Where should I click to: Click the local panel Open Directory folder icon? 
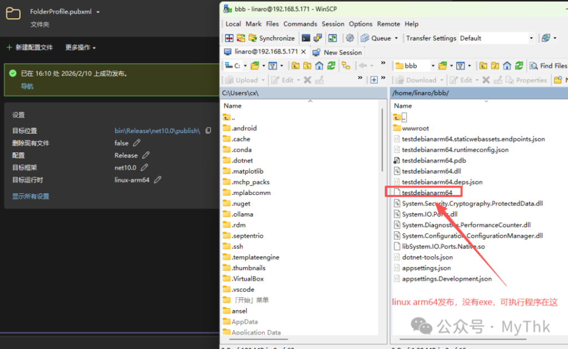255,66
